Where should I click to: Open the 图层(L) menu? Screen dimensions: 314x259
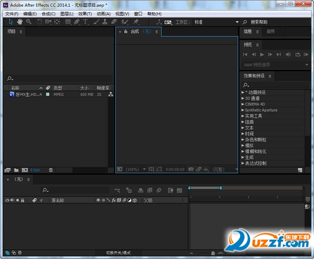(67, 14)
